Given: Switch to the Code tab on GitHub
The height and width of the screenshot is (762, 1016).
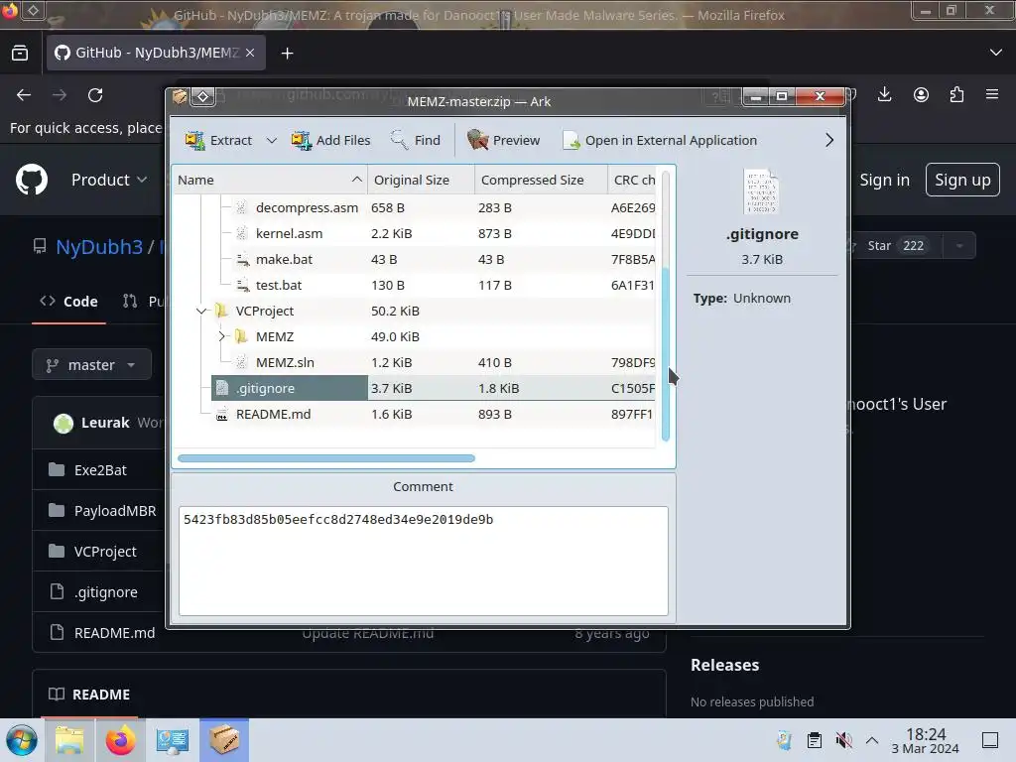Looking at the screenshot, I should 68,302.
